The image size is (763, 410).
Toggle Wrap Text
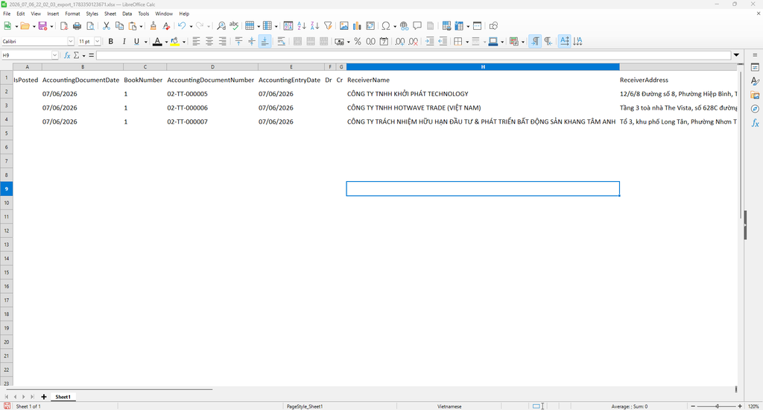point(281,42)
